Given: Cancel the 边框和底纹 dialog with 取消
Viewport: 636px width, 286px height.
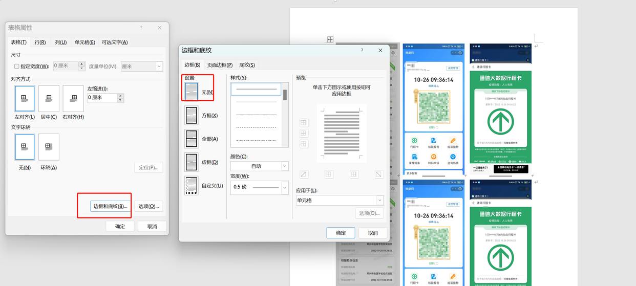Looking at the screenshot, I should [x=373, y=232].
